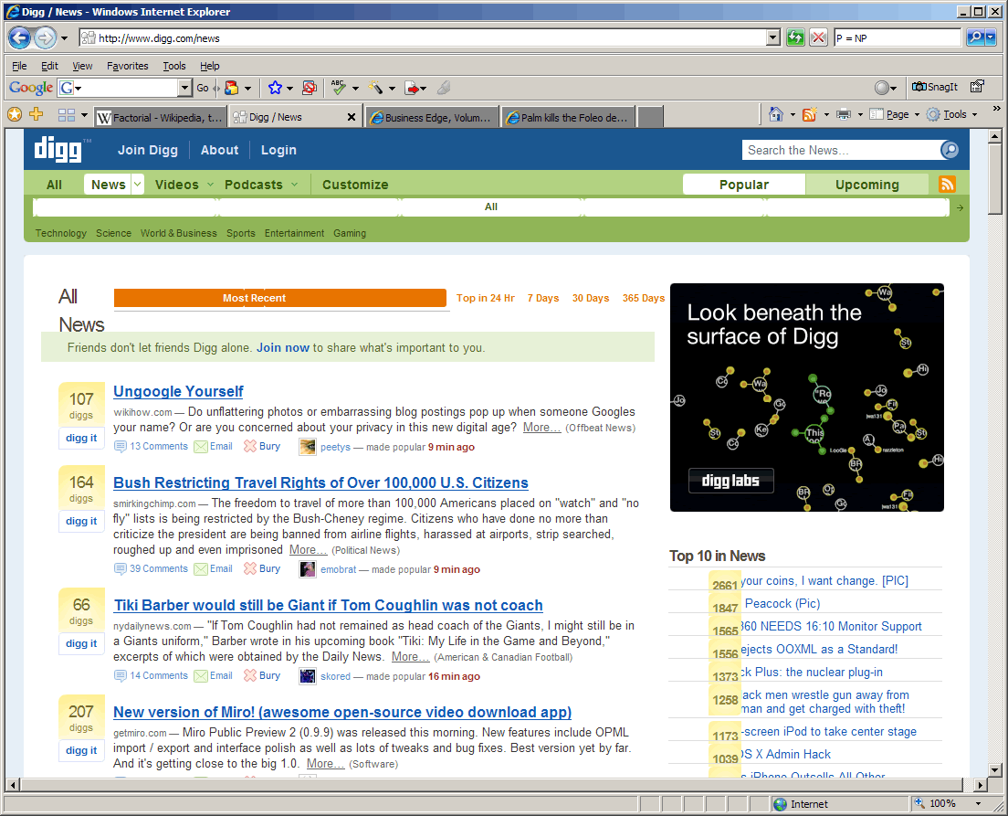This screenshot has height=816, width=1008.
Task: Click the Join Digg link
Action: pos(147,150)
